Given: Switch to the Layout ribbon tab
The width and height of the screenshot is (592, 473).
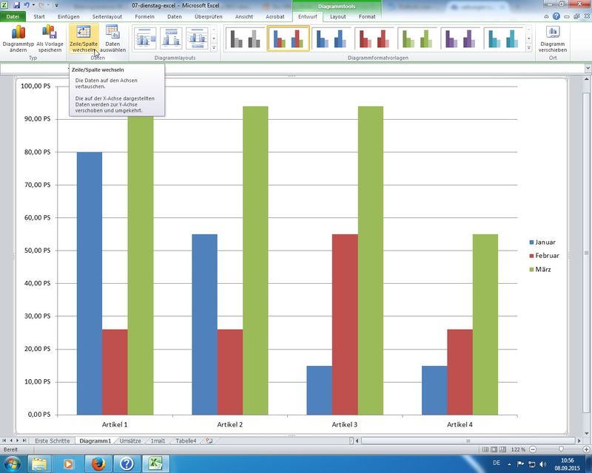Looking at the screenshot, I should [x=337, y=16].
